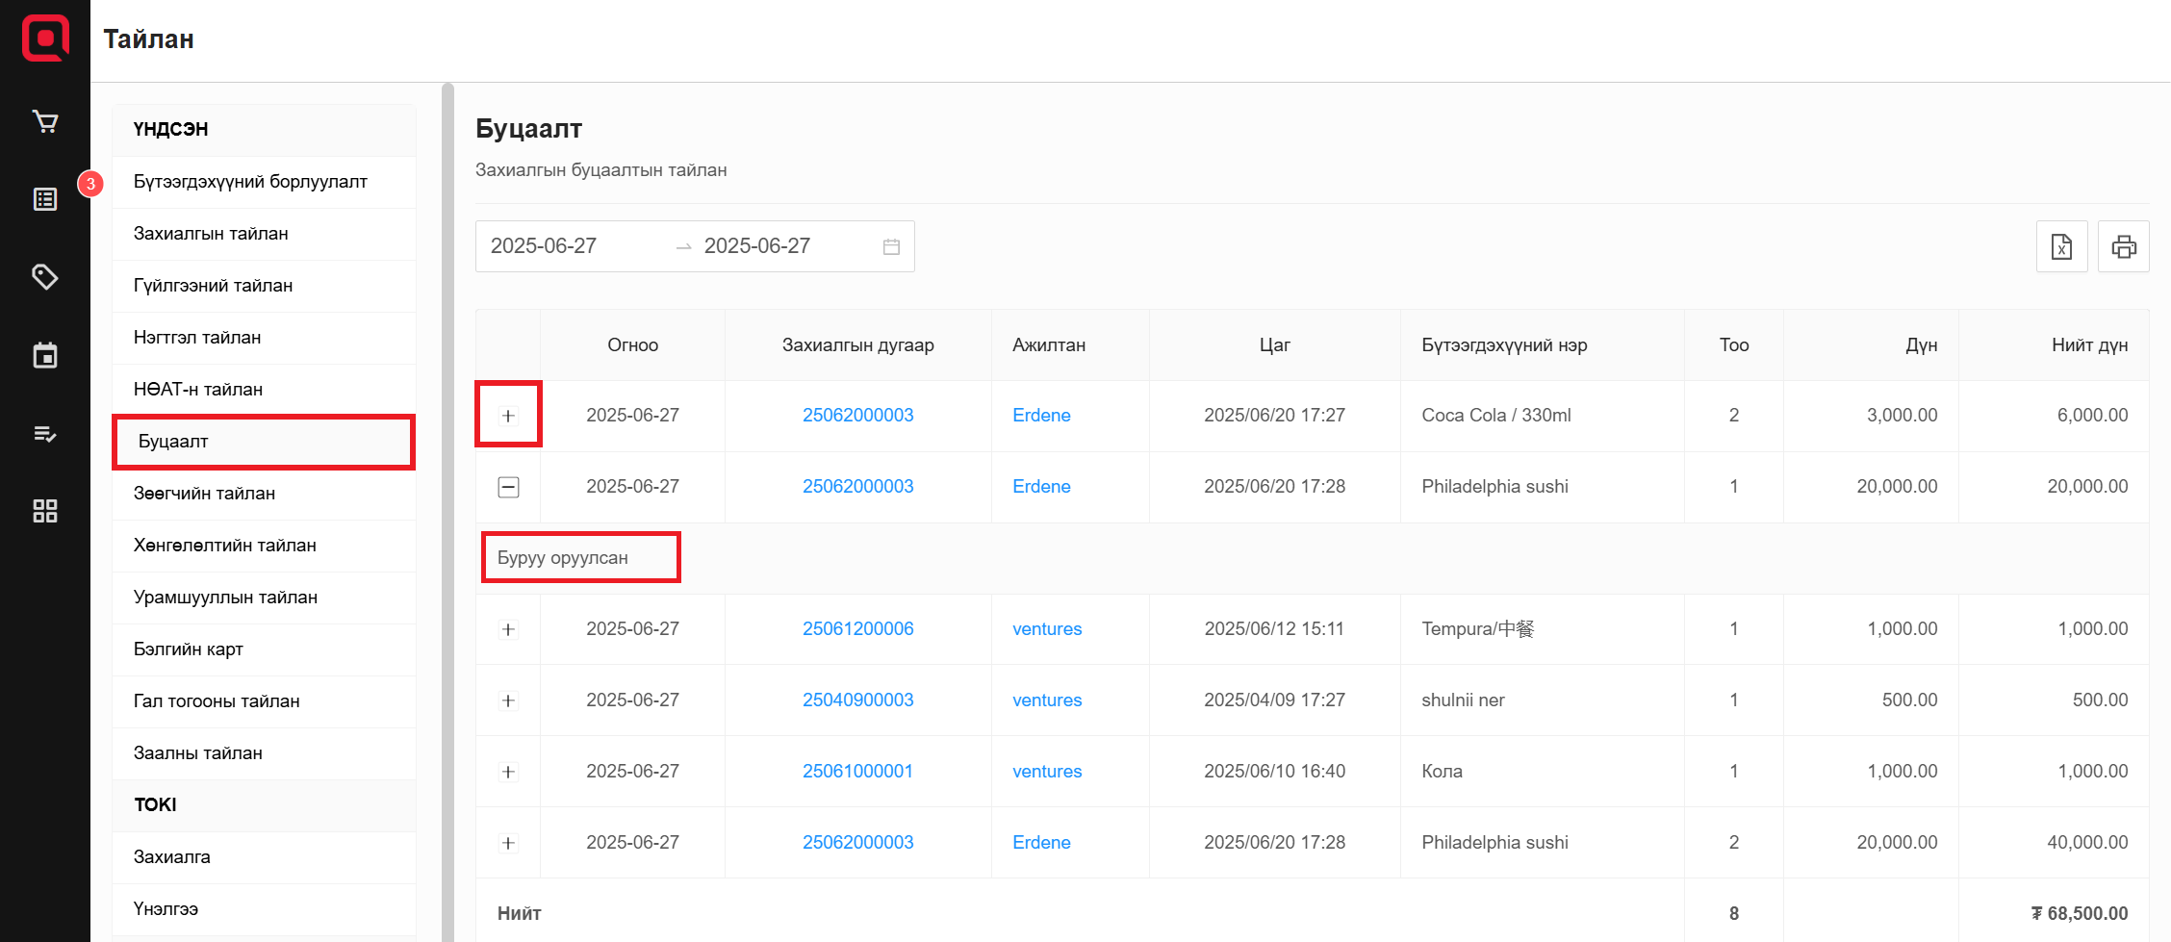The height and width of the screenshot is (942, 2171).
Task: Click the calendar icon in date range
Action: coord(891,247)
